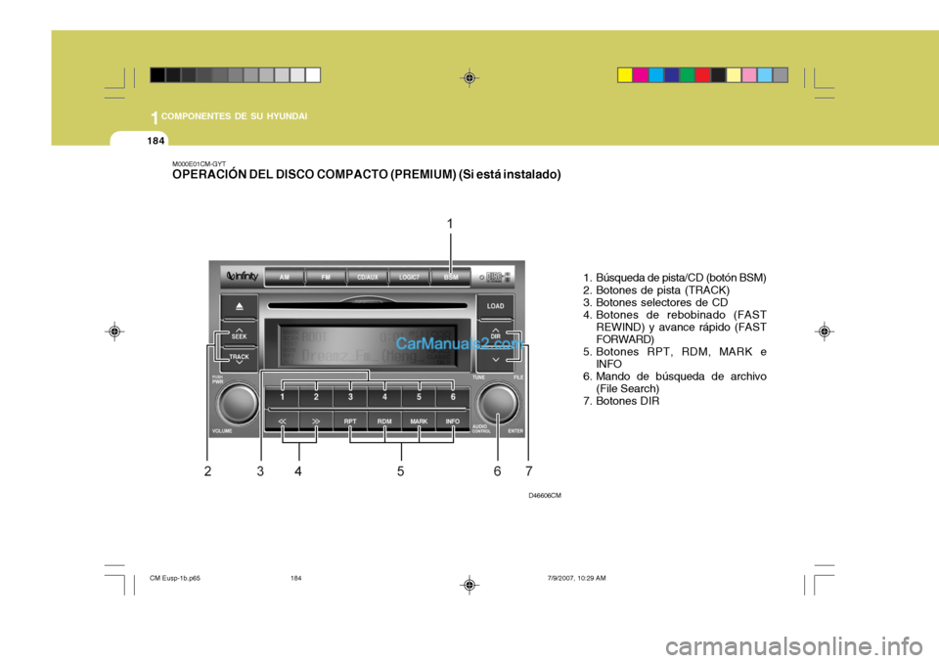Click the CD insertion slot
This screenshot has height=663, width=939.
pyautogui.click(x=367, y=305)
